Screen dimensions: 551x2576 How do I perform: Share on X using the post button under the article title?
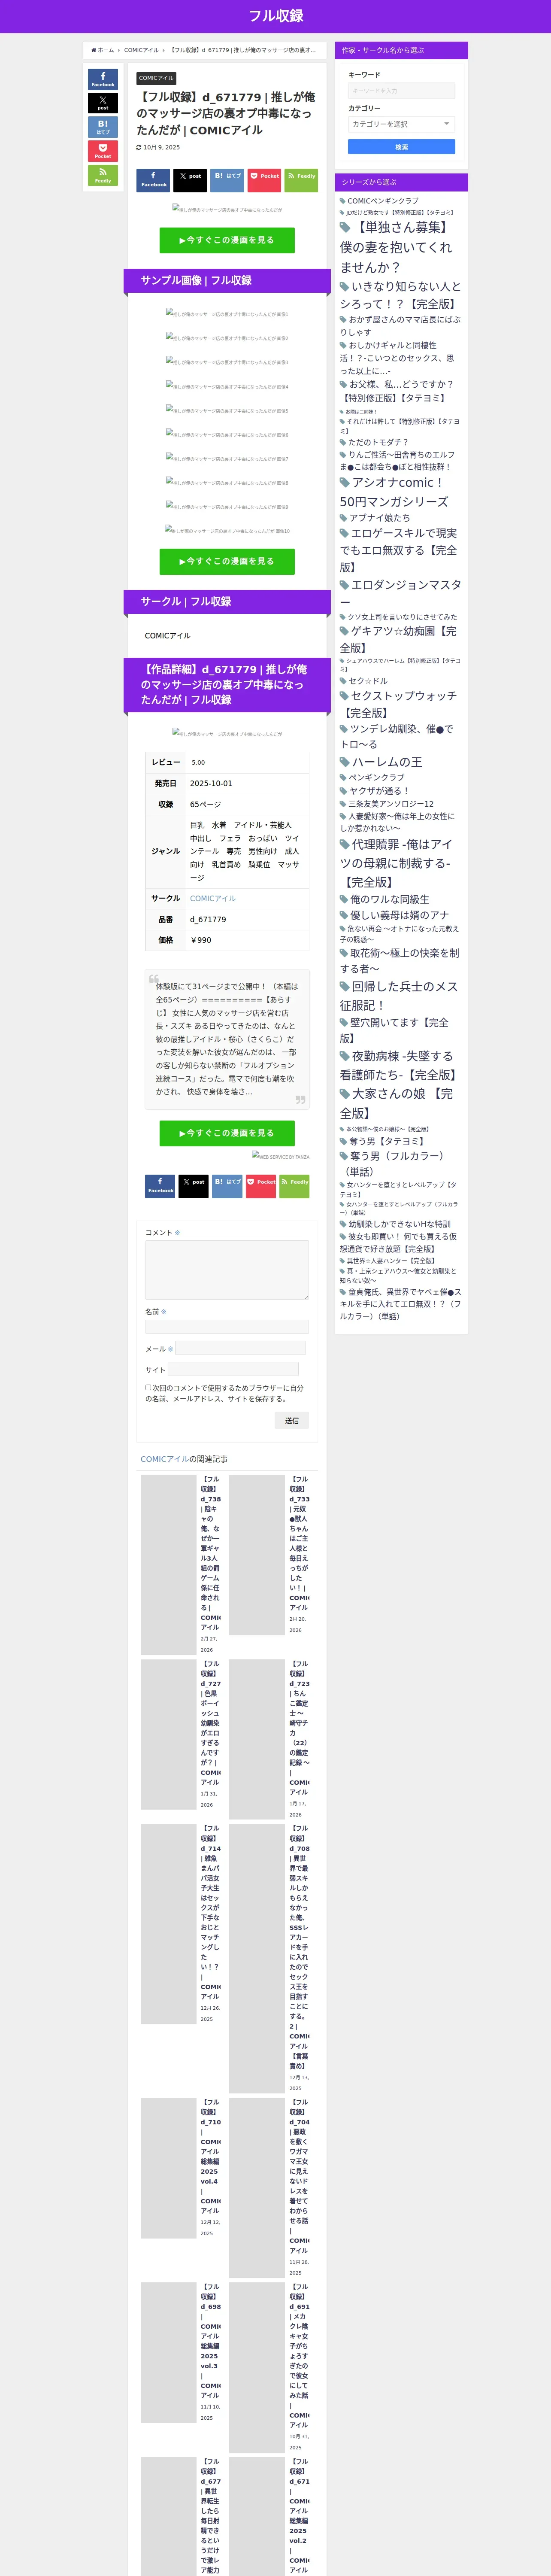tap(190, 180)
